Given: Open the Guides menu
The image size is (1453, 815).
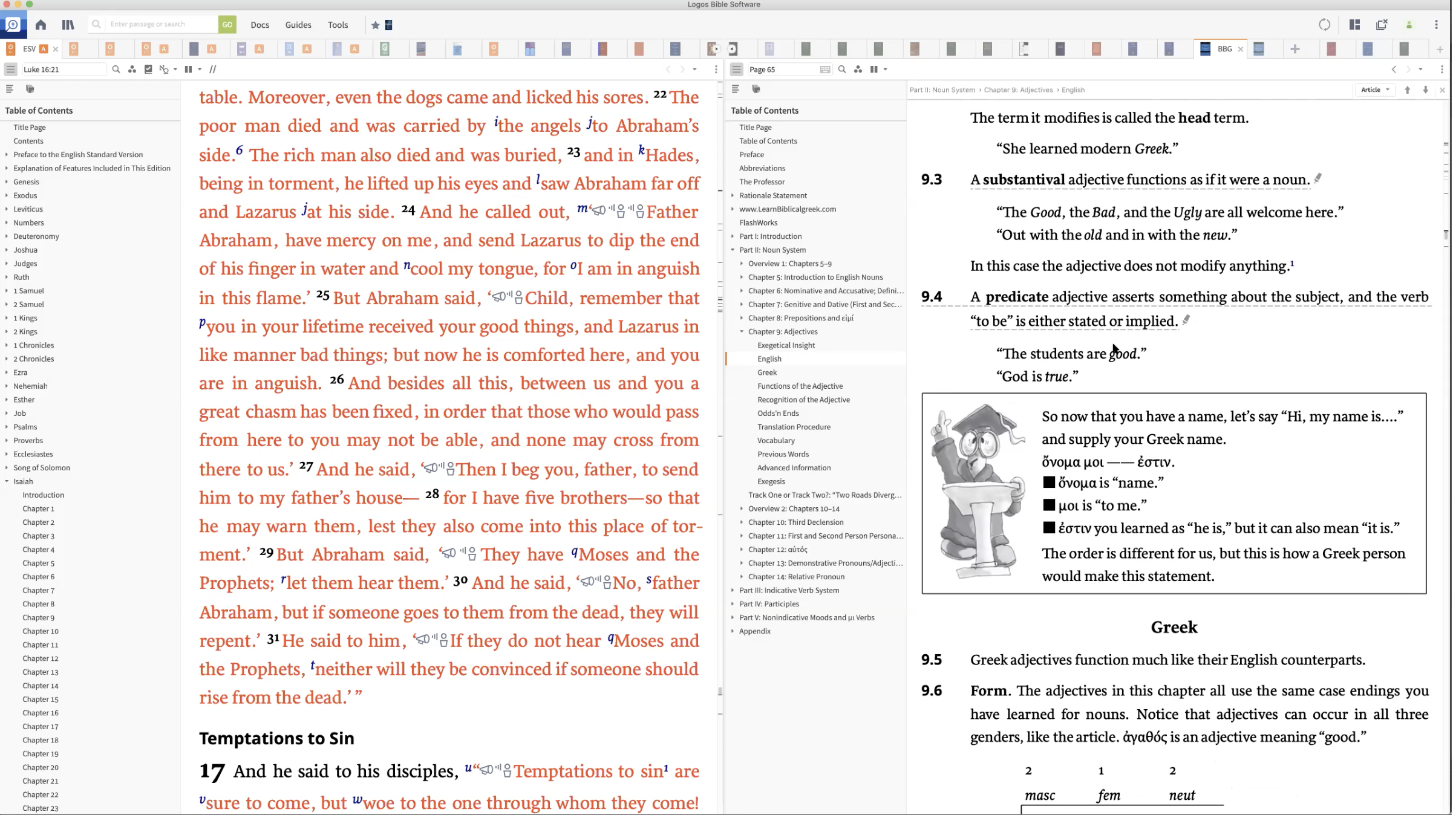Looking at the screenshot, I should [298, 25].
